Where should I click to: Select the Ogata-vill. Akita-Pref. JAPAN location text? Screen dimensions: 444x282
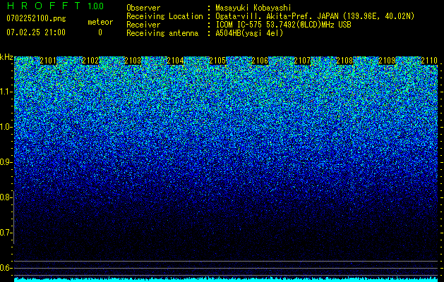(x=315, y=16)
